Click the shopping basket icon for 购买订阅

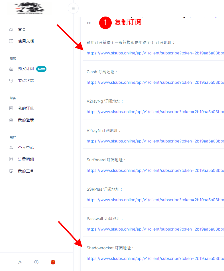pyautogui.click(x=11, y=69)
